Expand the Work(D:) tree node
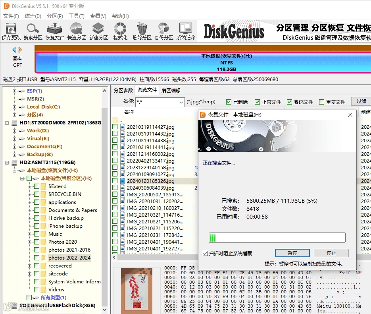 (14, 131)
